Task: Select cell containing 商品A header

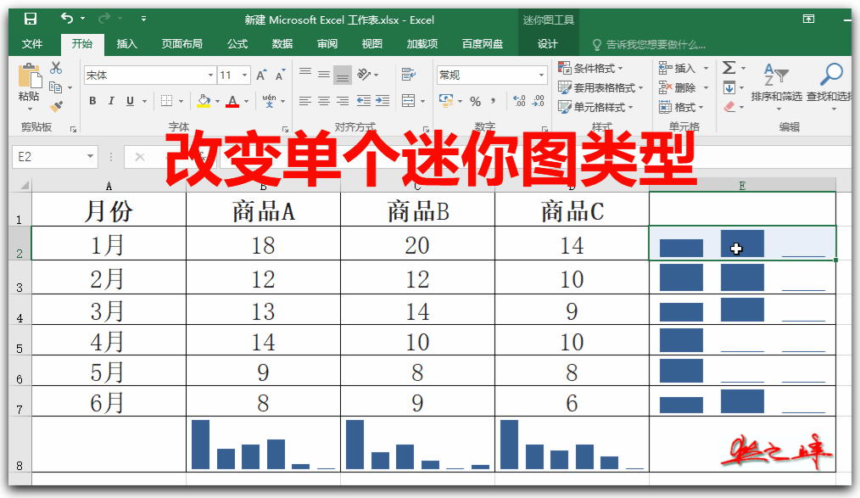Action: (263, 210)
